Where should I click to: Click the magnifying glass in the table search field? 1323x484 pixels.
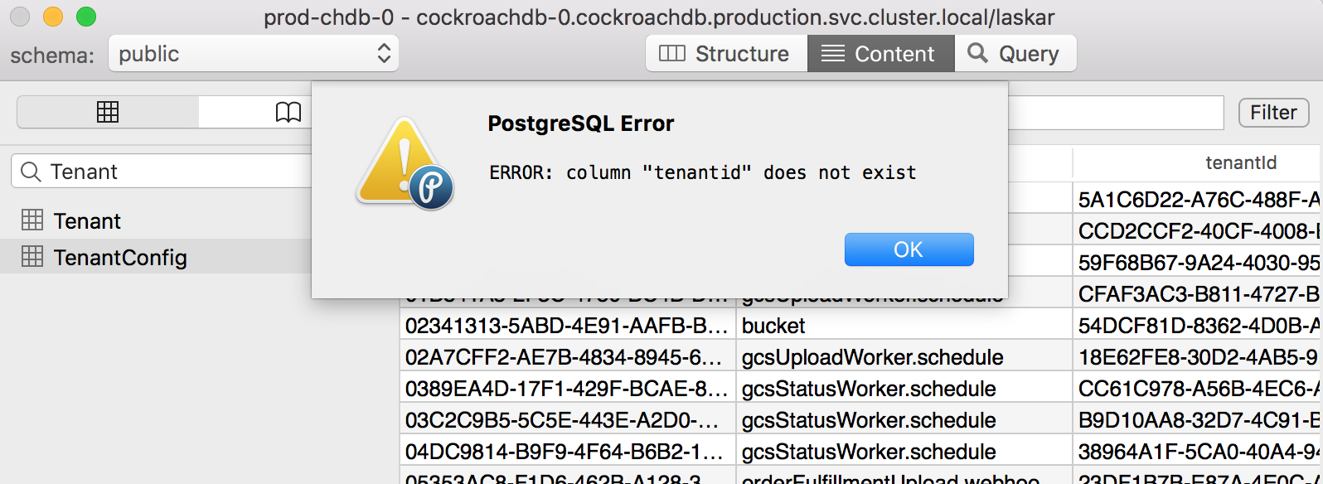pyautogui.click(x=31, y=172)
